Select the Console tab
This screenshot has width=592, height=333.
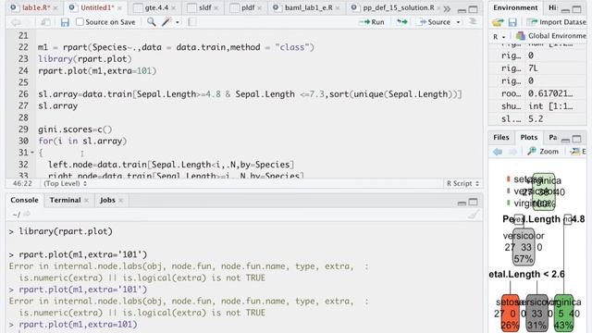click(x=24, y=200)
